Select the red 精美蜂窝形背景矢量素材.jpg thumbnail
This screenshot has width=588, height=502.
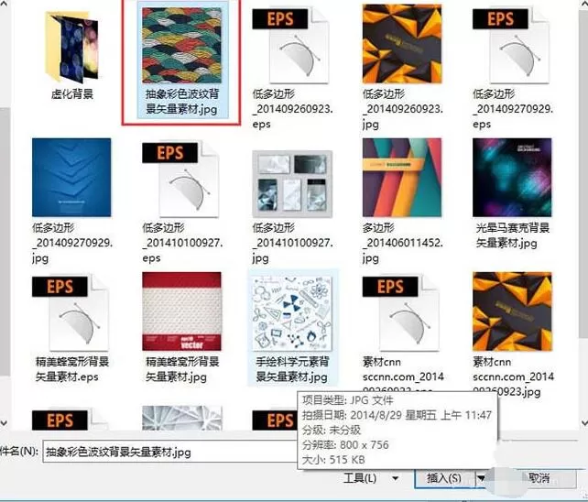tap(182, 311)
